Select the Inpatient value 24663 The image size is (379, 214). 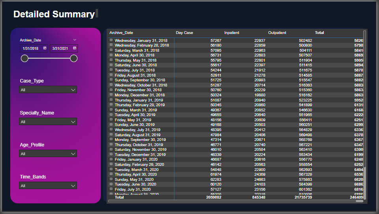(260, 179)
